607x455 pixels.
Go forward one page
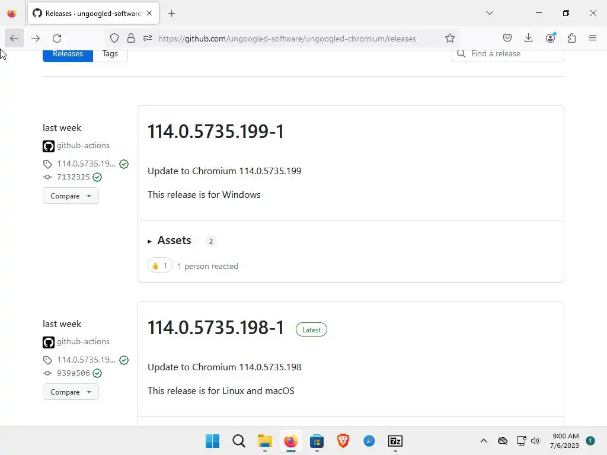pos(36,39)
